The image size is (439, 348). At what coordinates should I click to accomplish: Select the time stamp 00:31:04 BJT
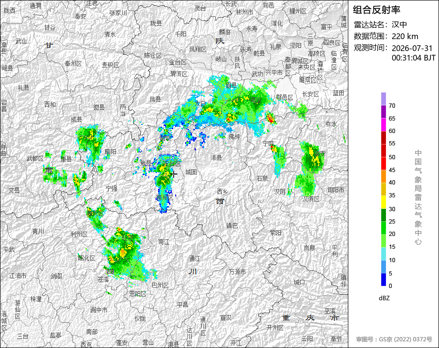414,58
